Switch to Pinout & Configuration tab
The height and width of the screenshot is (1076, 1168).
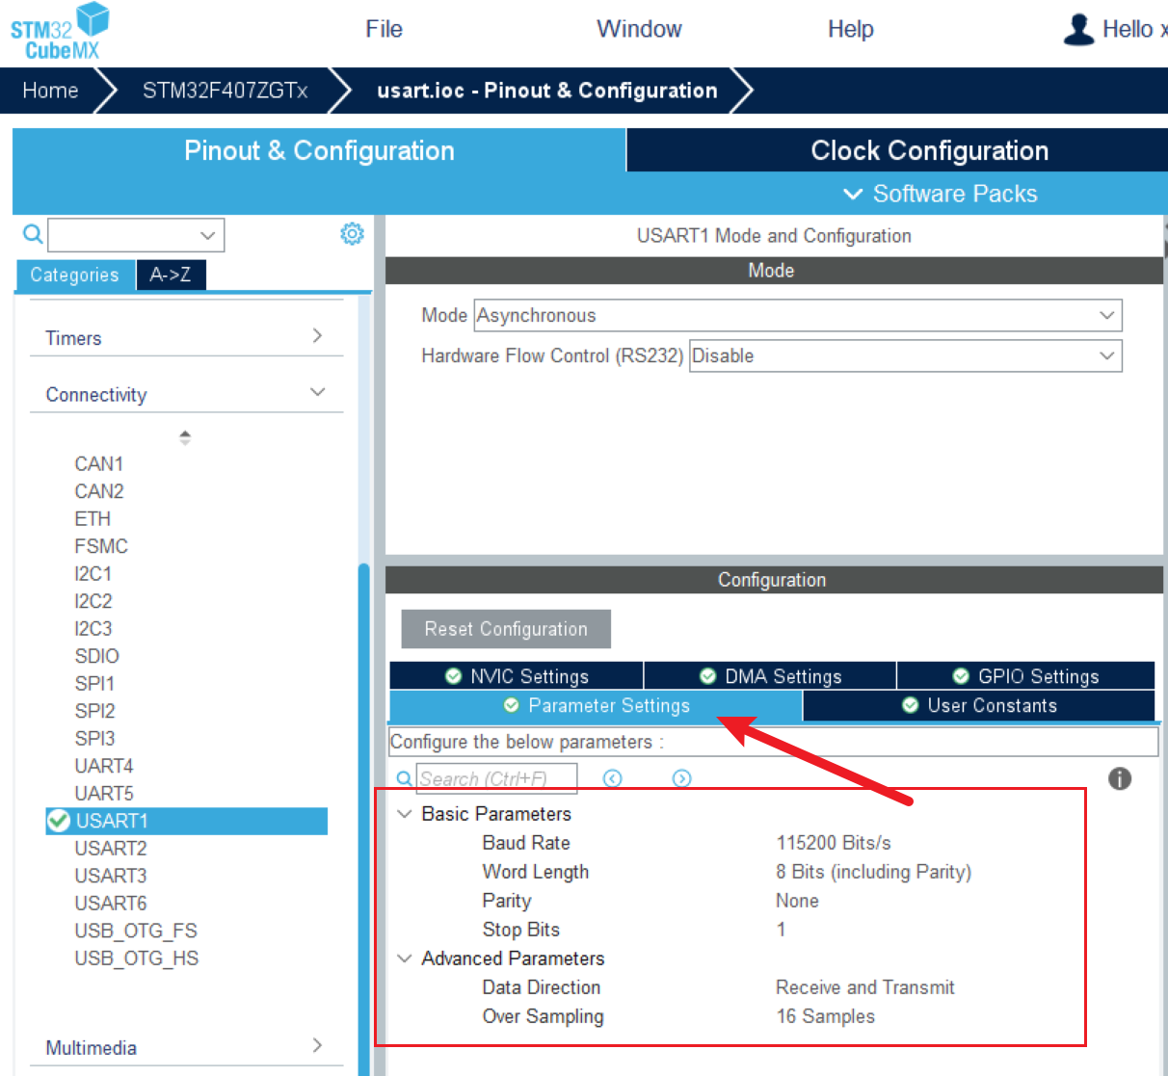[319, 150]
